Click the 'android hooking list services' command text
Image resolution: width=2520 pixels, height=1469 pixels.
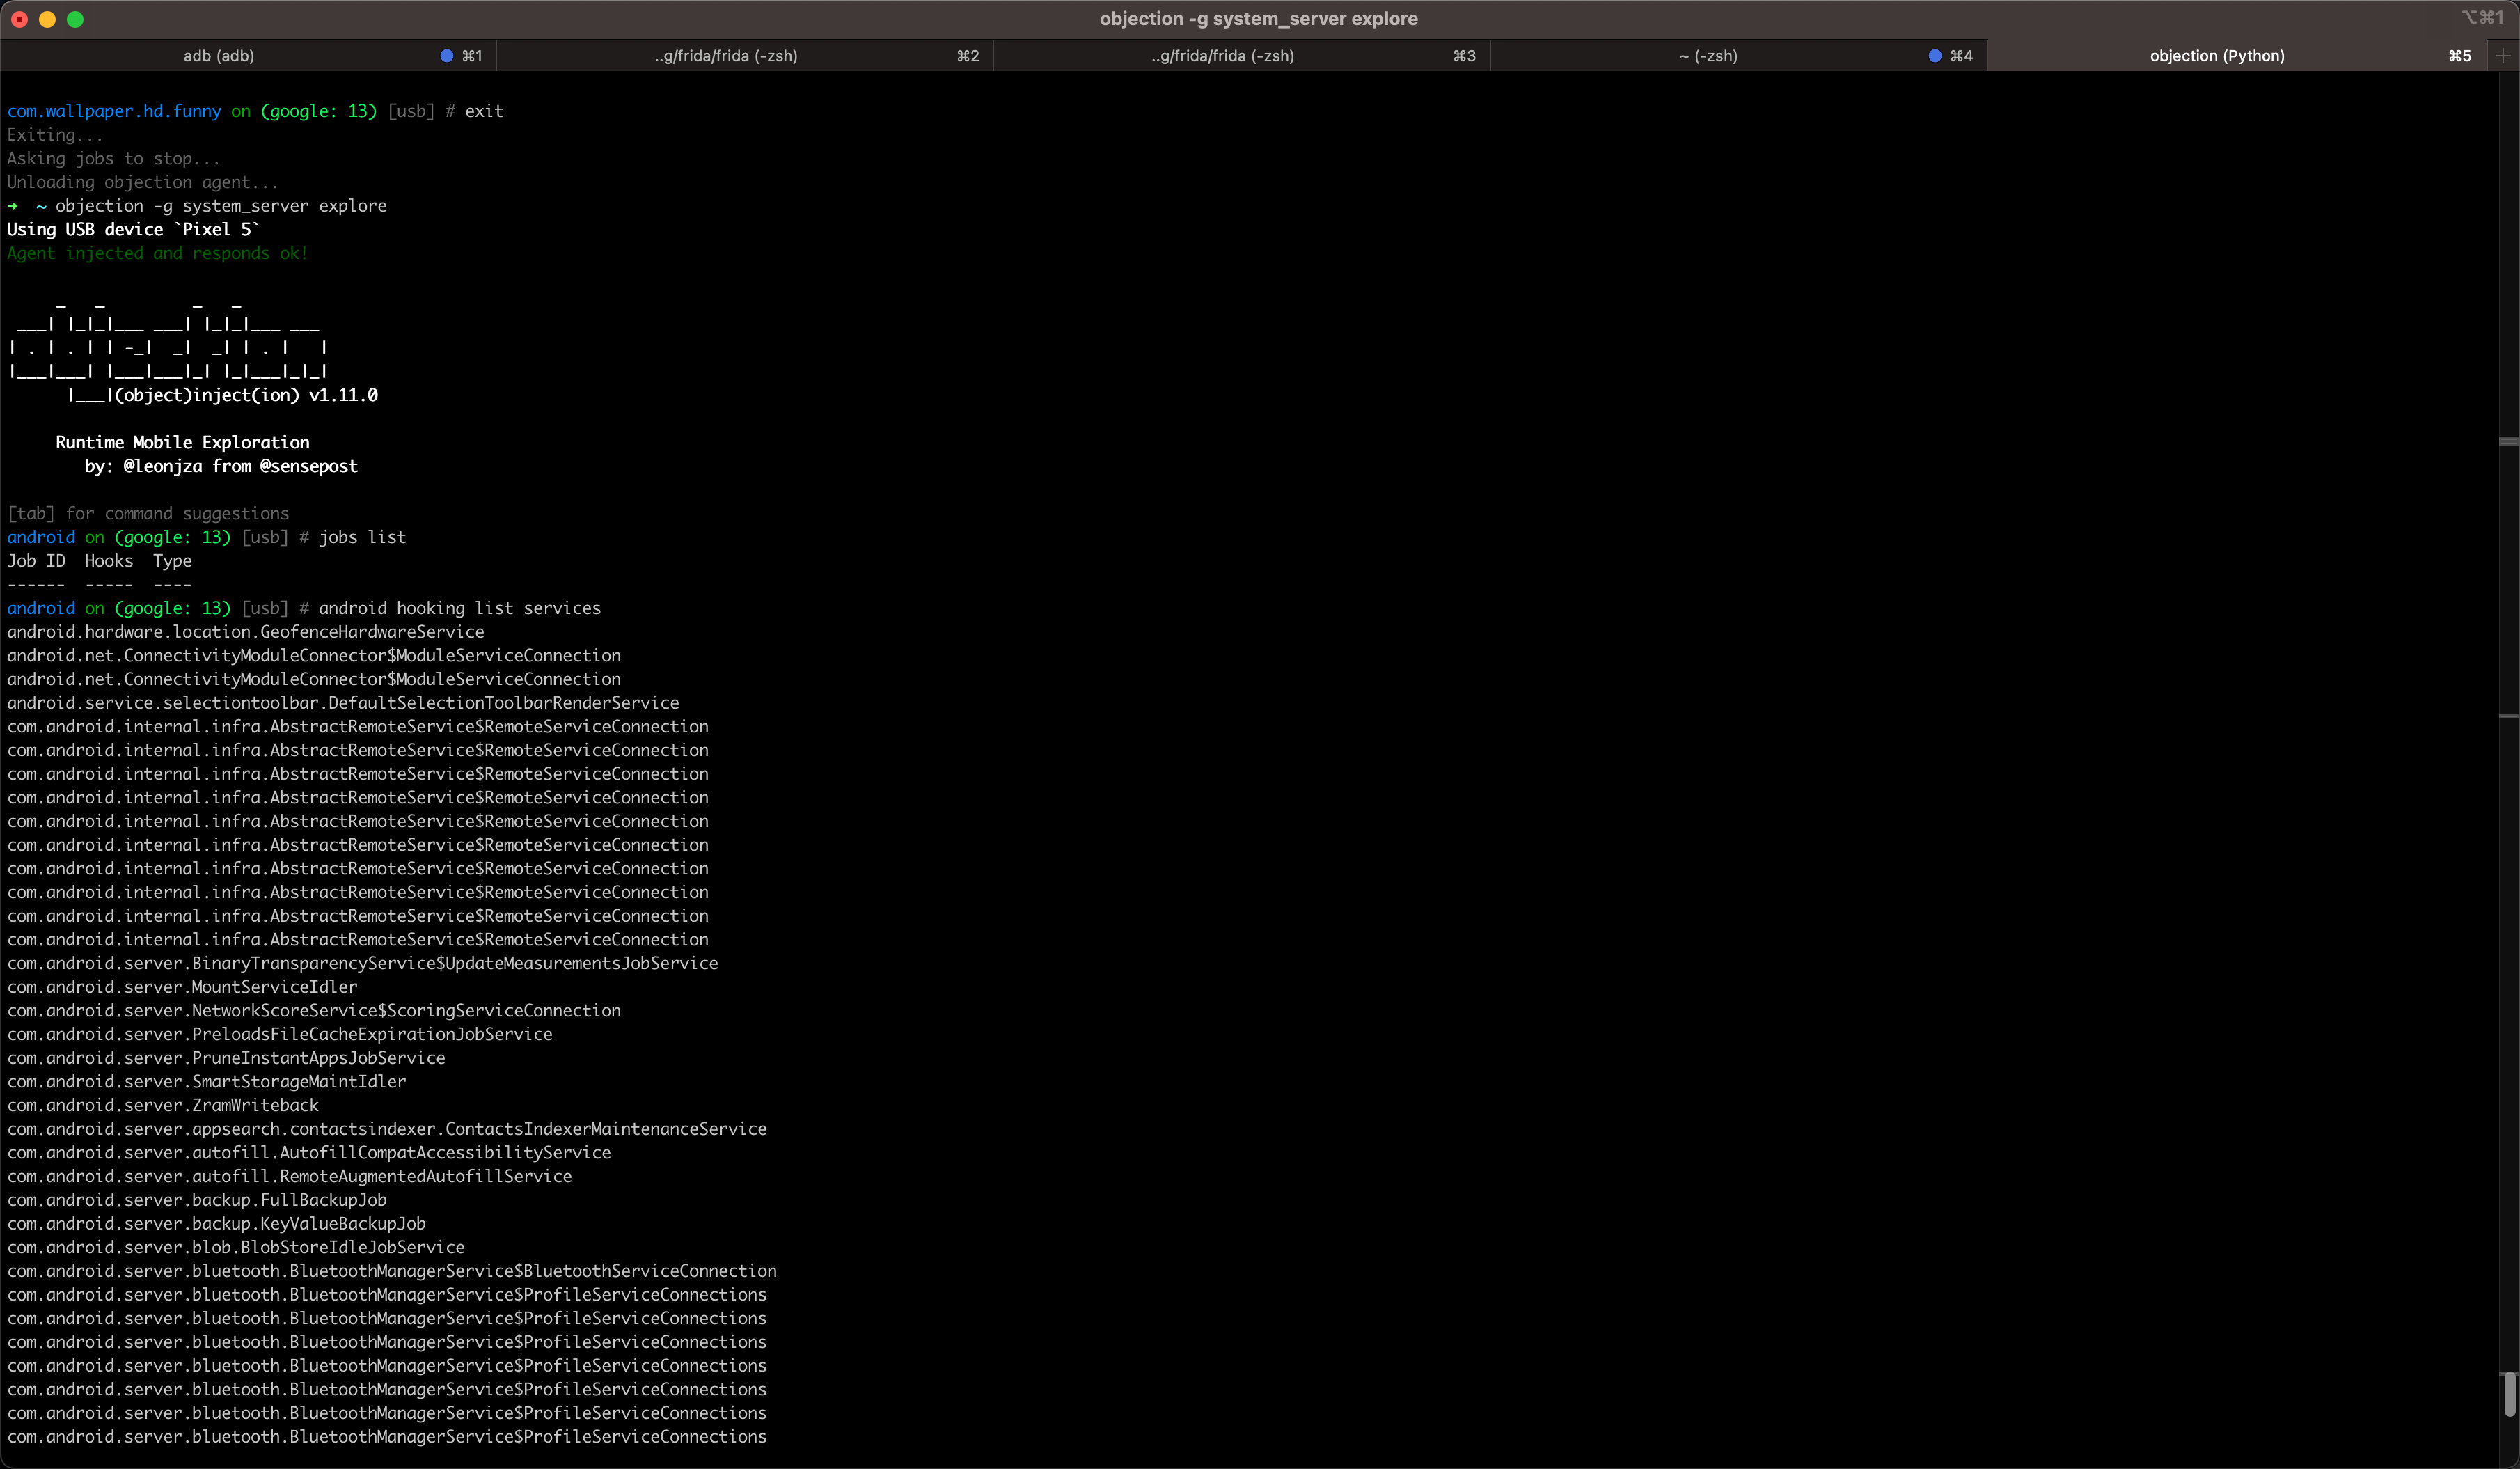[x=460, y=608]
